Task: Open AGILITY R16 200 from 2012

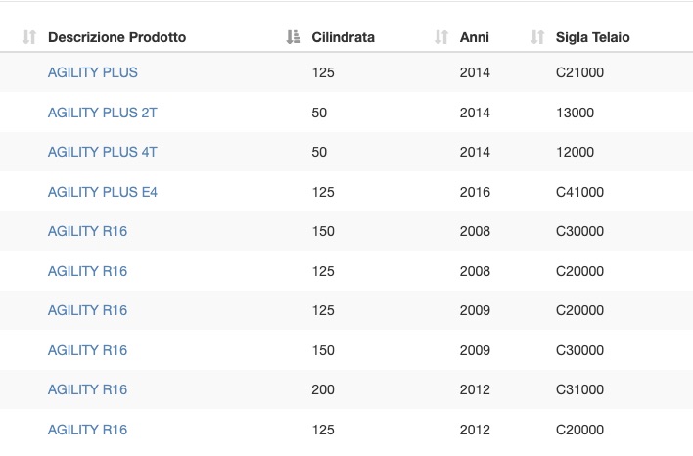Action: click(x=87, y=389)
